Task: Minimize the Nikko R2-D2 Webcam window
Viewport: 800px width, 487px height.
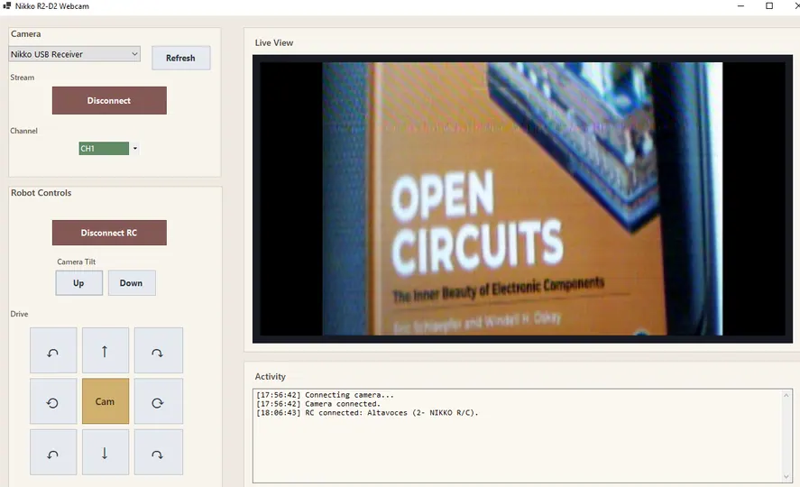Action: (x=740, y=6)
